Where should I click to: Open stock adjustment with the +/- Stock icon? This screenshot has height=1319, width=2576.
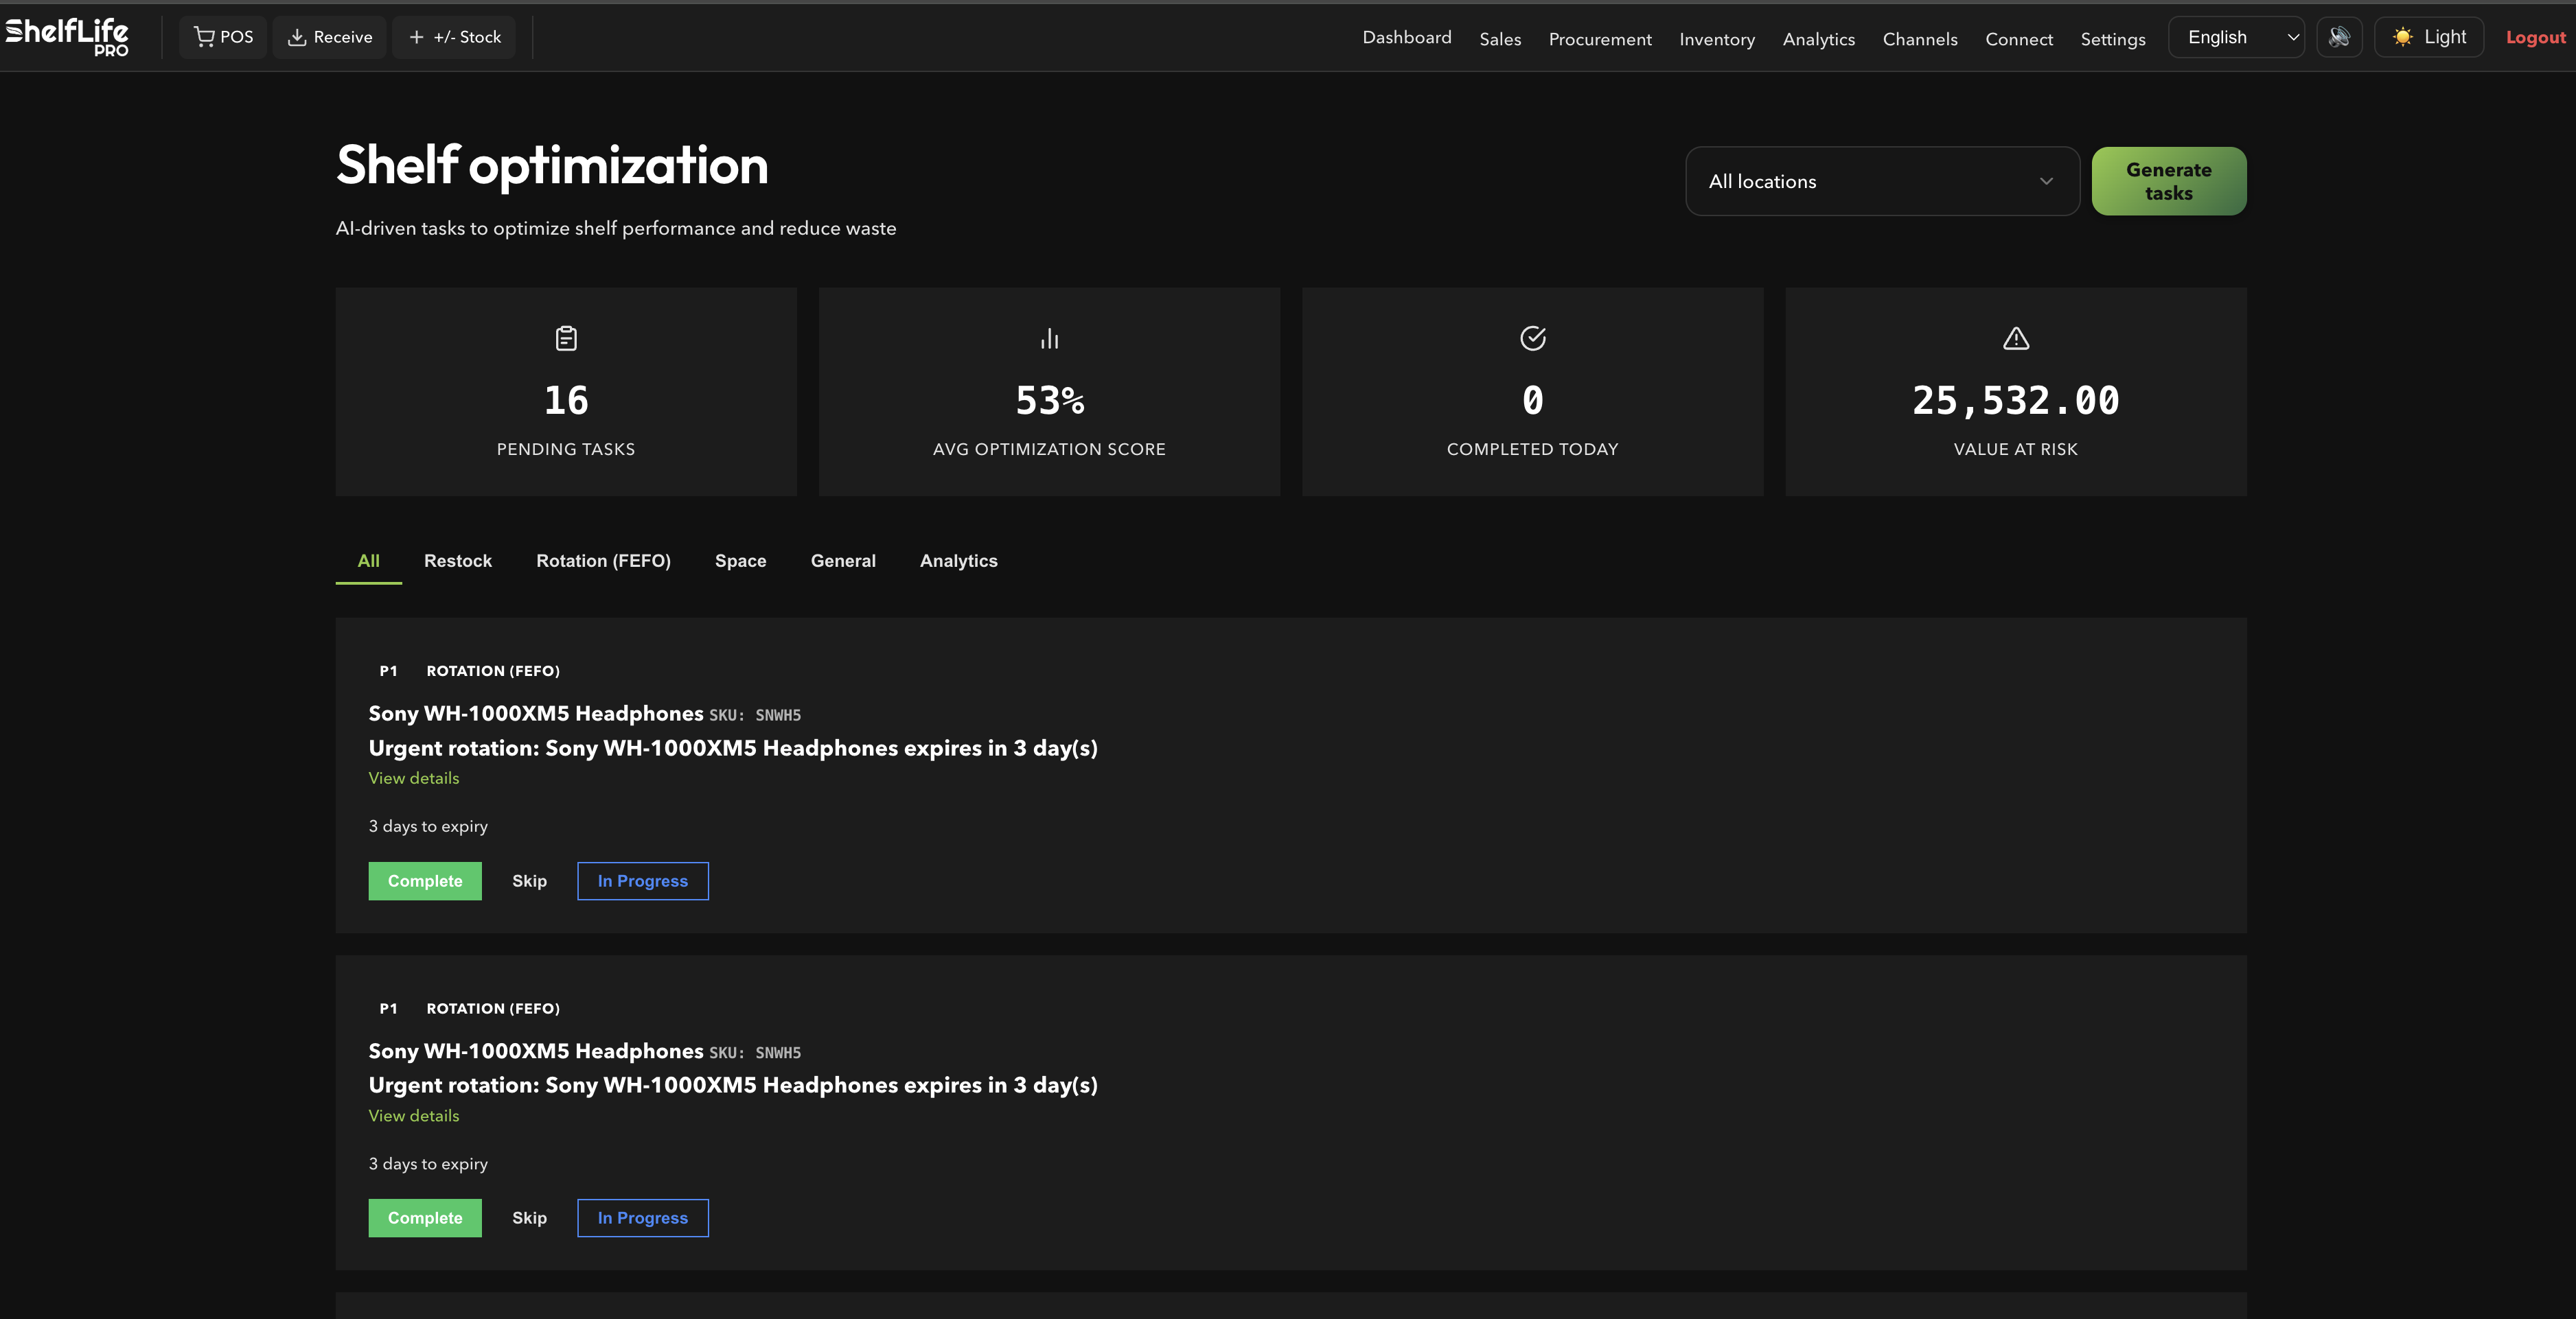(x=417, y=36)
